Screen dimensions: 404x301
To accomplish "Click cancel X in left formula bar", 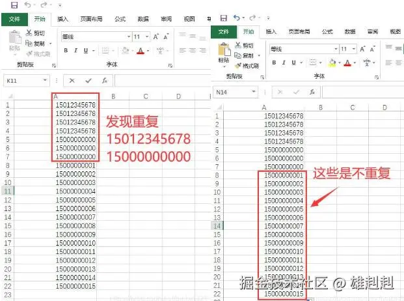I will coord(72,81).
